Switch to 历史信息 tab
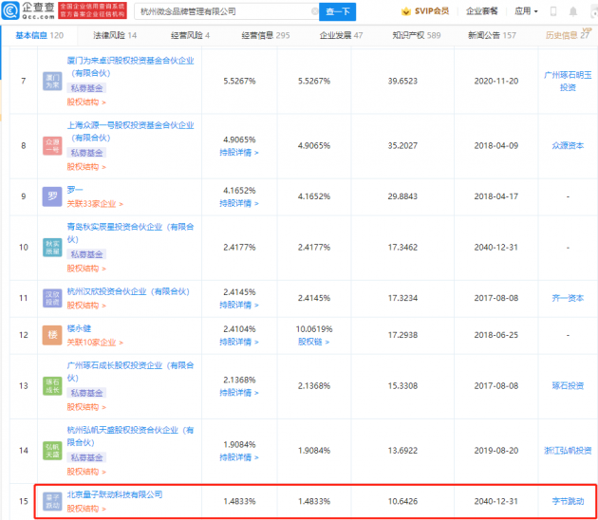 point(568,35)
